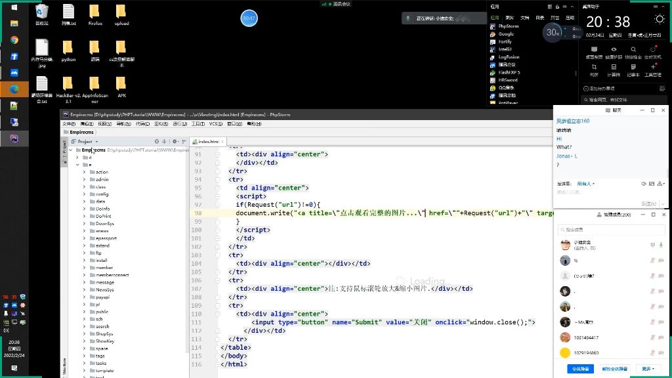The width and height of the screenshot is (672, 378).
Task: Expand the config folder
Action: (85, 194)
